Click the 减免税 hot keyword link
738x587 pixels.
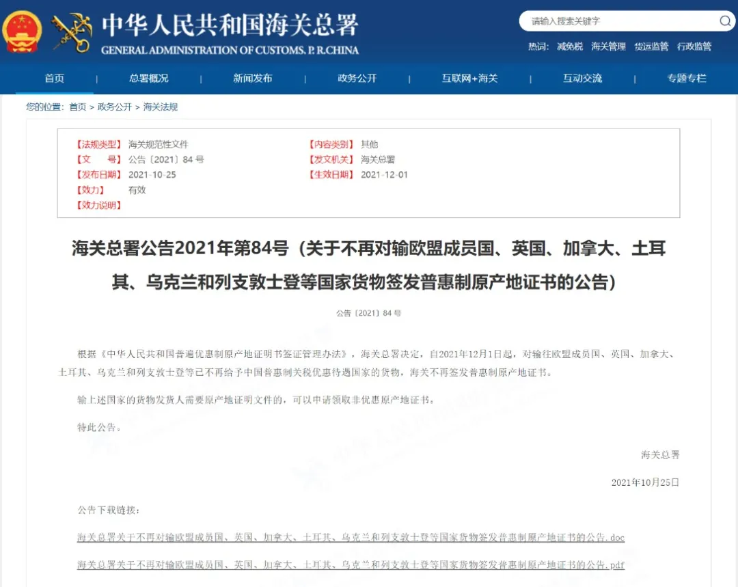[x=569, y=46]
